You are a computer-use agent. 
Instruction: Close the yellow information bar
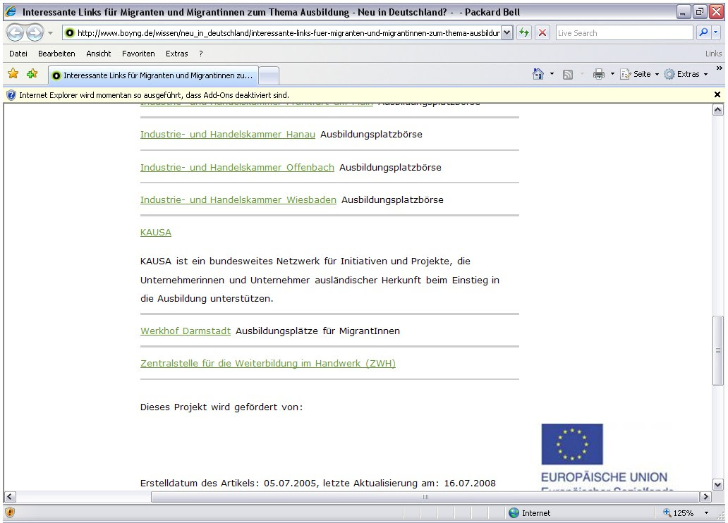click(x=717, y=94)
